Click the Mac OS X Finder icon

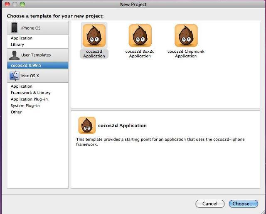tap(15, 76)
